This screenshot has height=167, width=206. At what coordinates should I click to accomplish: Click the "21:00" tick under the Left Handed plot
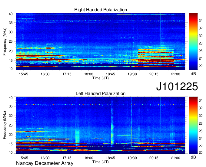(176, 158)
